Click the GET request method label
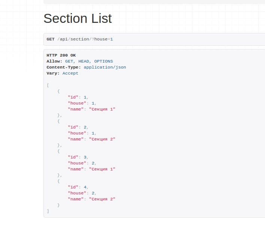The width and height of the screenshot is (265, 233). (x=51, y=39)
